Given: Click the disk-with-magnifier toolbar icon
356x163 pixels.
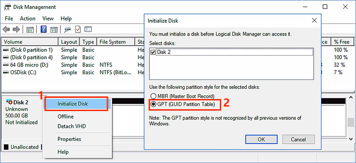Looking at the screenshot, I should coord(68,29).
